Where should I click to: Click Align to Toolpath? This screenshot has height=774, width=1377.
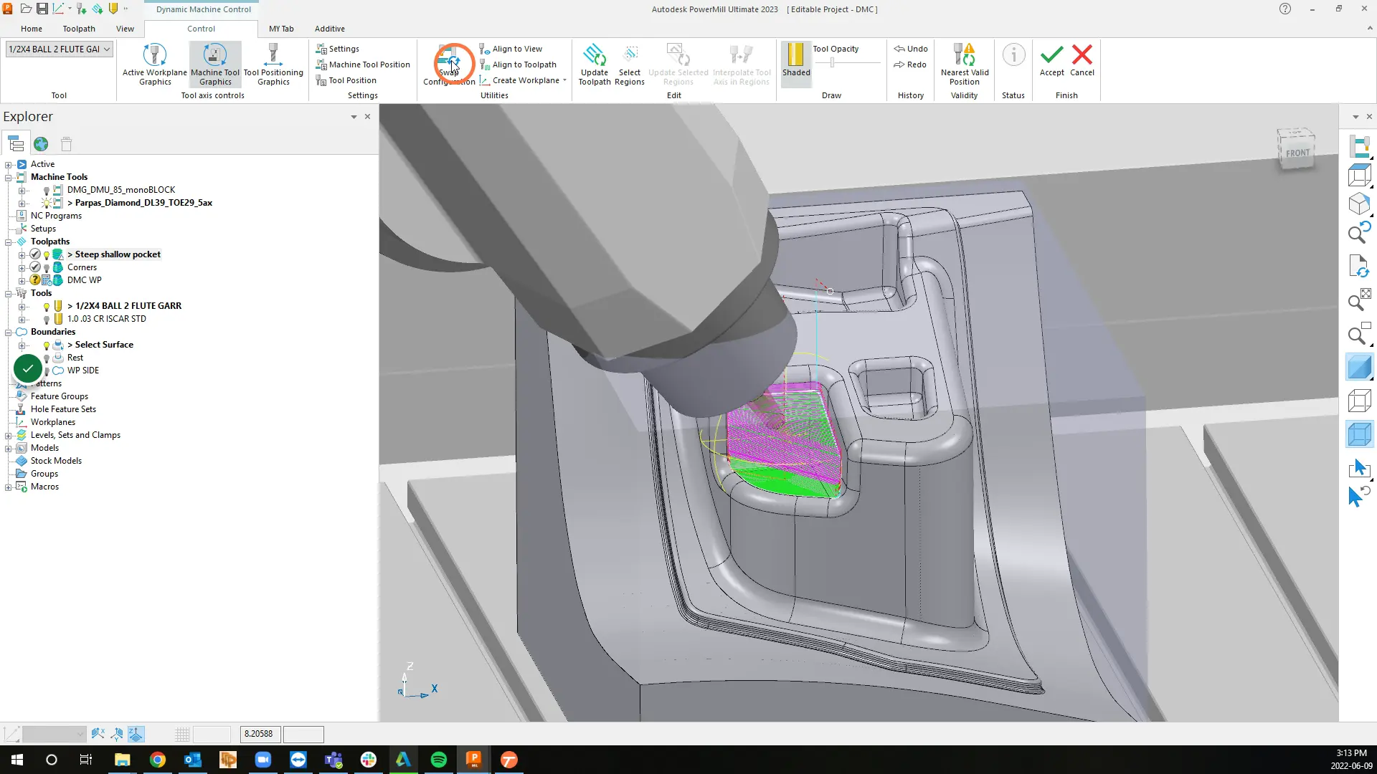(518, 64)
